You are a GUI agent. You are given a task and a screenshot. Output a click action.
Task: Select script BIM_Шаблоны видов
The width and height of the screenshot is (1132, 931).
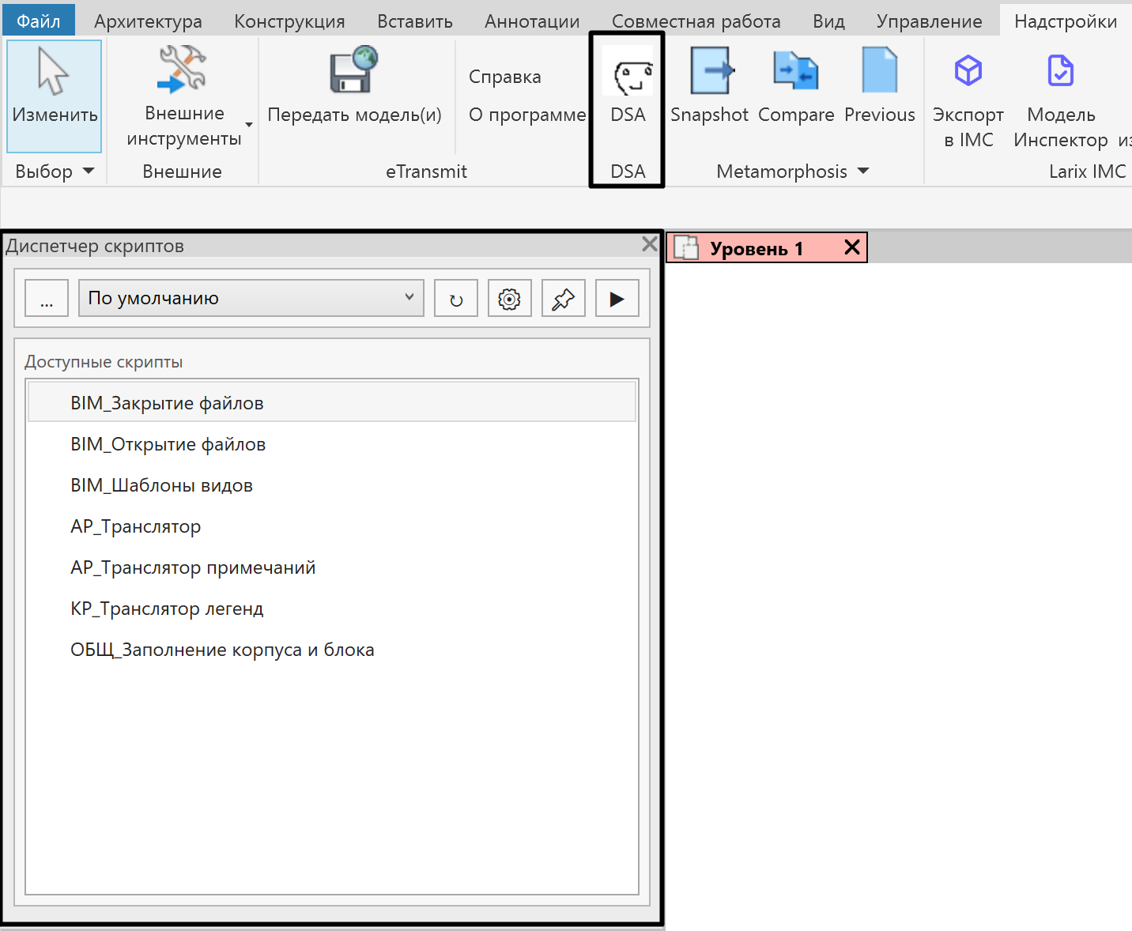(x=332, y=485)
